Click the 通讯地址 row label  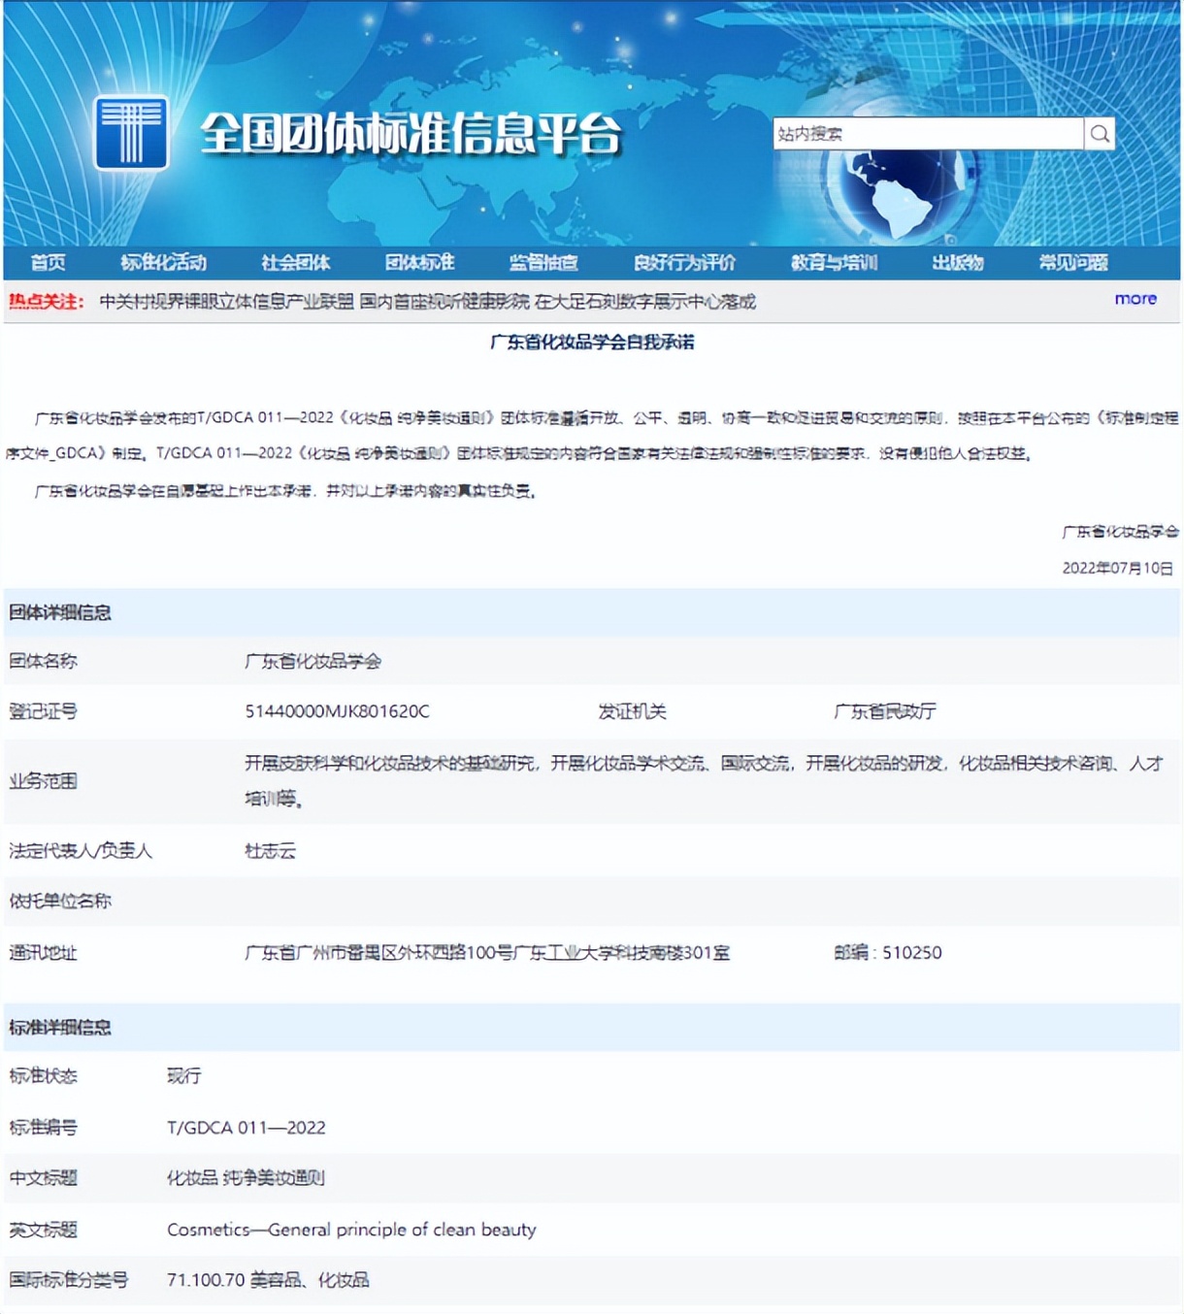coord(43,953)
